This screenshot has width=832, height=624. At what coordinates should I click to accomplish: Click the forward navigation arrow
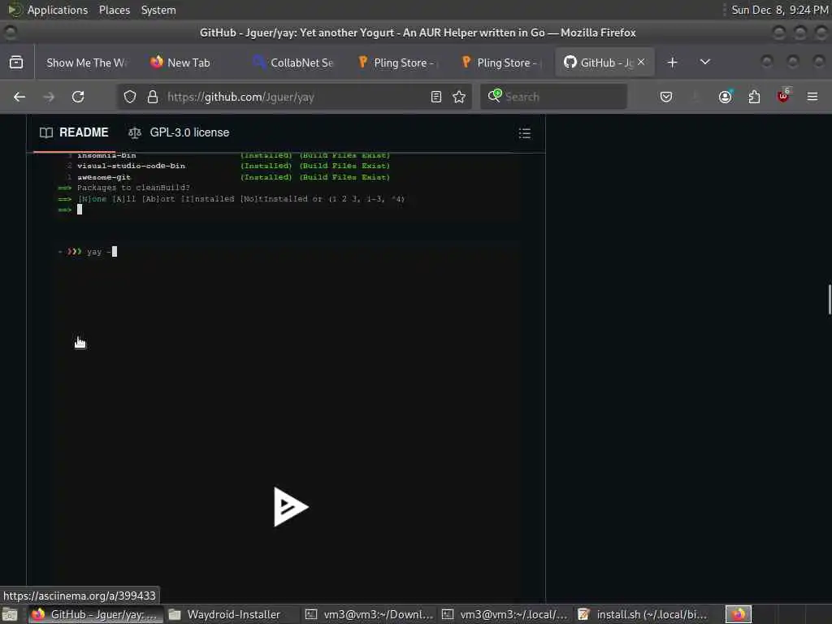(x=49, y=97)
